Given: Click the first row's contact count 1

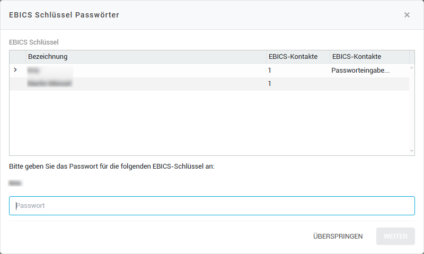Looking at the screenshot, I should 270,70.
